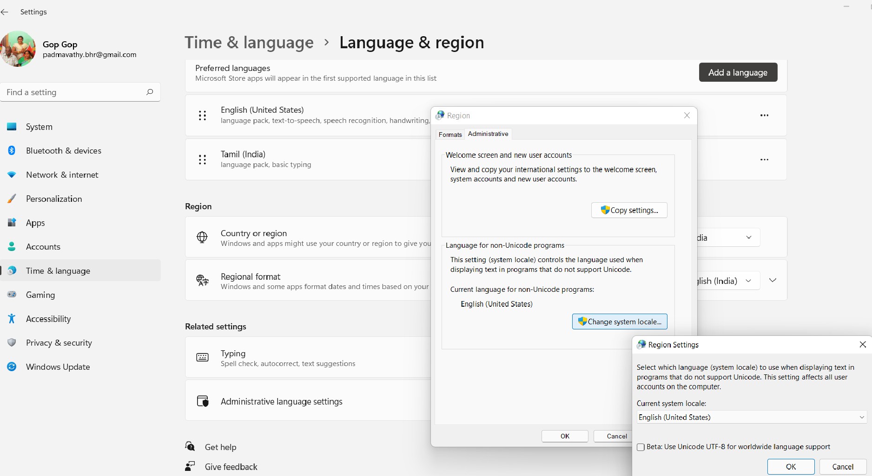Click the Copy settings... button
The image size is (872, 476).
pyautogui.click(x=629, y=210)
